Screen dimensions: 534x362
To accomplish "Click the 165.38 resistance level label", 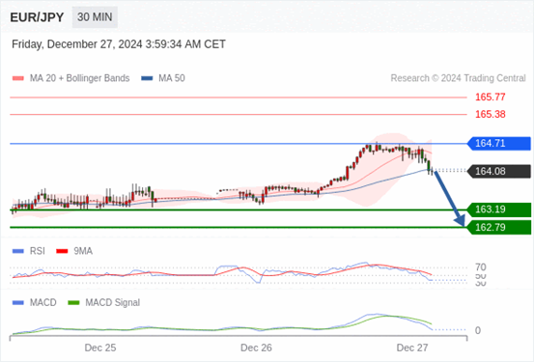I will [x=491, y=114].
